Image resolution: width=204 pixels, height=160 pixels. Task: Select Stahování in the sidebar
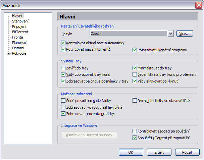(20, 21)
